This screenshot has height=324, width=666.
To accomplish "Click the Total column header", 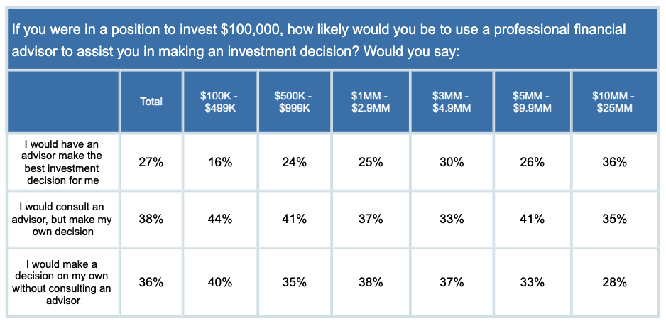I will coord(151,102).
